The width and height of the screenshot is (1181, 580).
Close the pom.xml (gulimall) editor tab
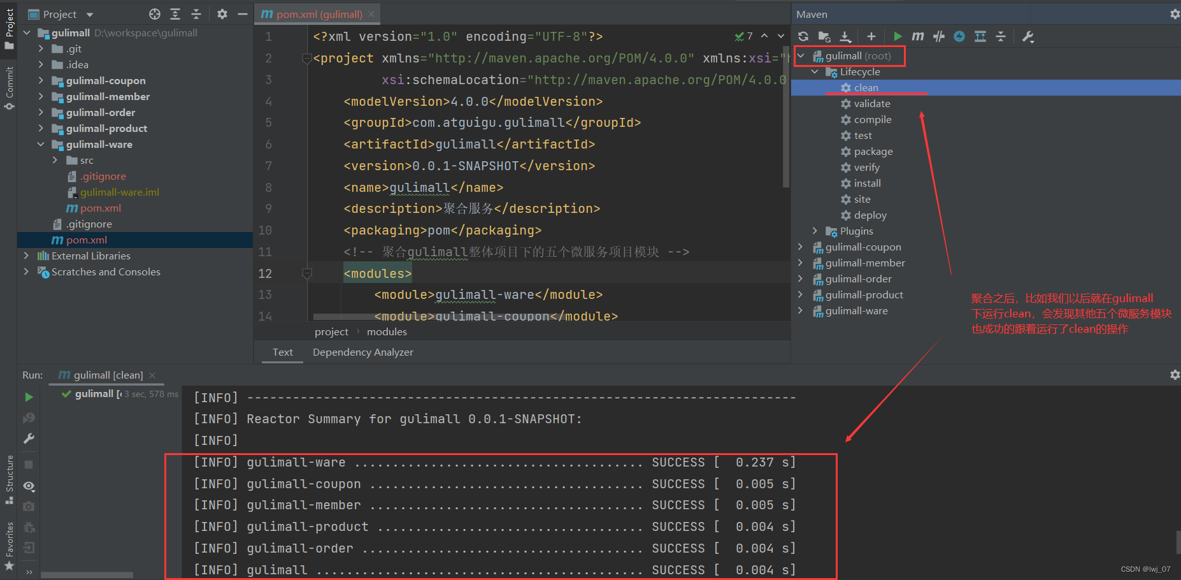click(x=371, y=14)
